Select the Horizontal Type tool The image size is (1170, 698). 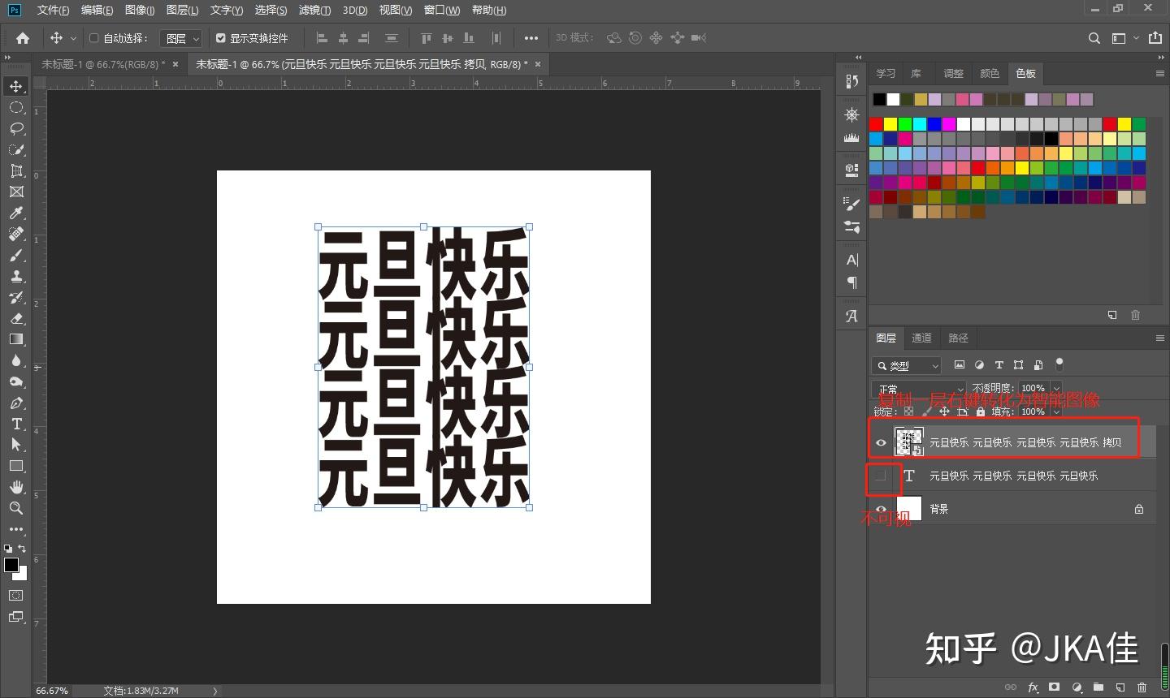(16, 424)
